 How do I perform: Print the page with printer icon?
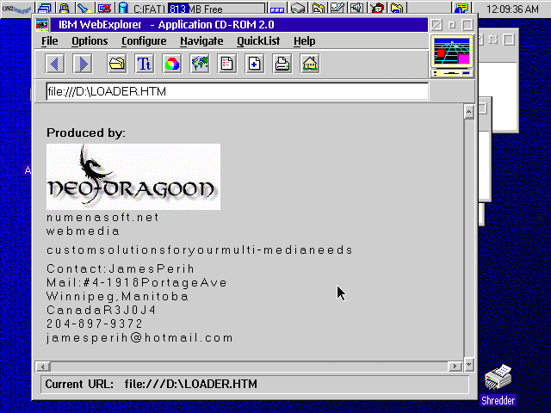pos(282,64)
